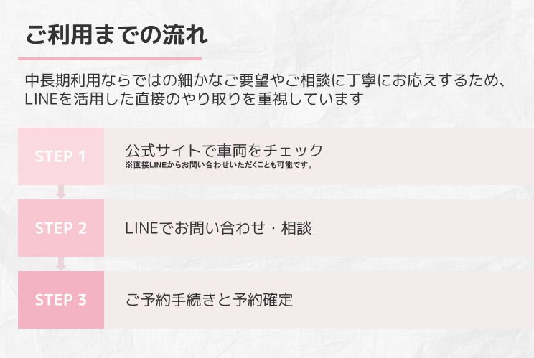Screen dimensions: 534x358
Task: Click the down arrow below STEP 1
Action: [61, 192]
